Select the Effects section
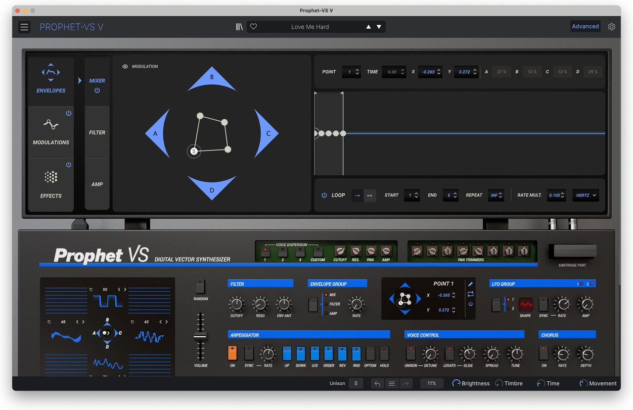 pos(51,184)
